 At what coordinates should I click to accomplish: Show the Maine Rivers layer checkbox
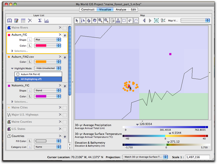pyautogui.click(x=65, y=28)
